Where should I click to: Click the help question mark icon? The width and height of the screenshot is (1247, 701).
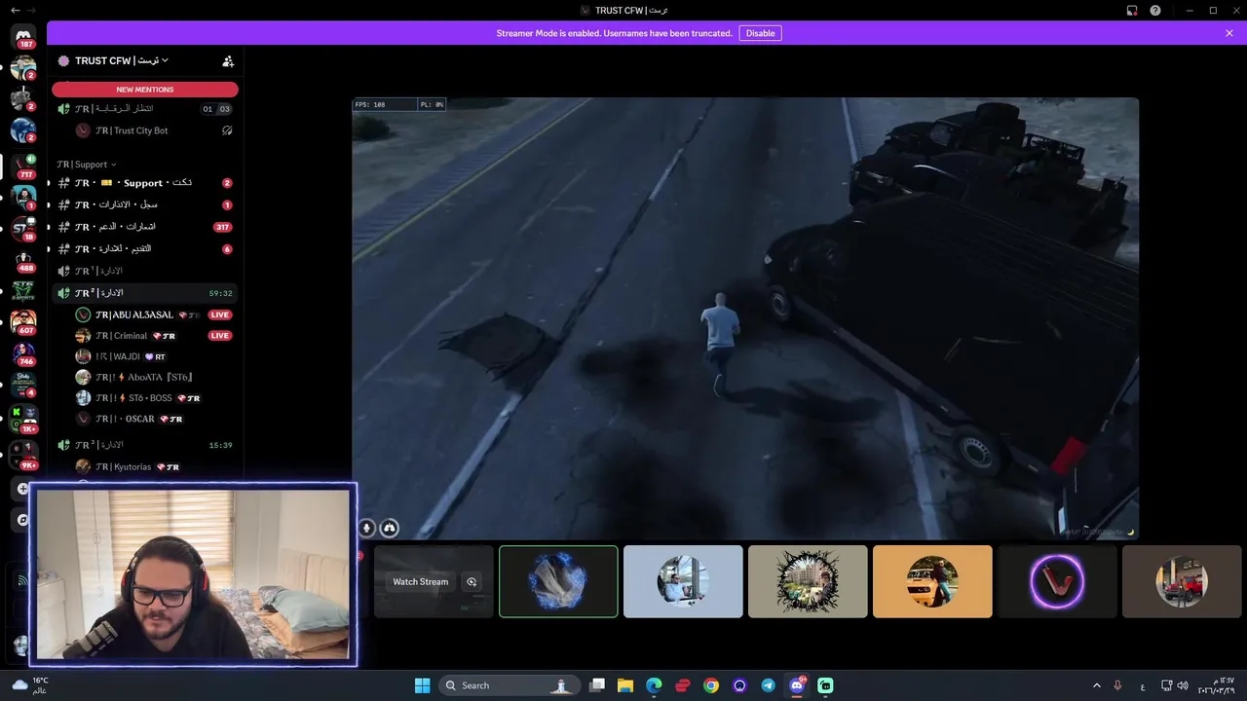coord(1155,10)
